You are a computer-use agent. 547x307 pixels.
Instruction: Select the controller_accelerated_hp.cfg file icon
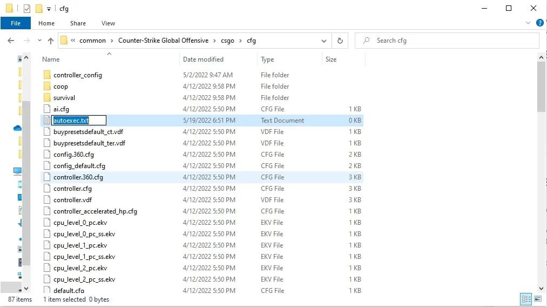47,211
